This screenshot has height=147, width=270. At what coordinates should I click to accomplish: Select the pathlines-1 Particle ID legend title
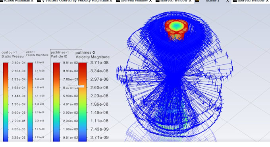click(60, 54)
